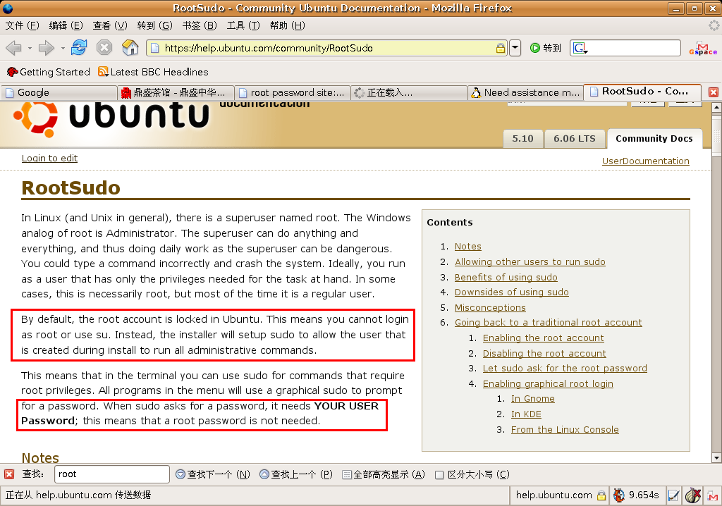Open Downsides of using sudo link
The width and height of the screenshot is (722, 506).
click(512, 292)
